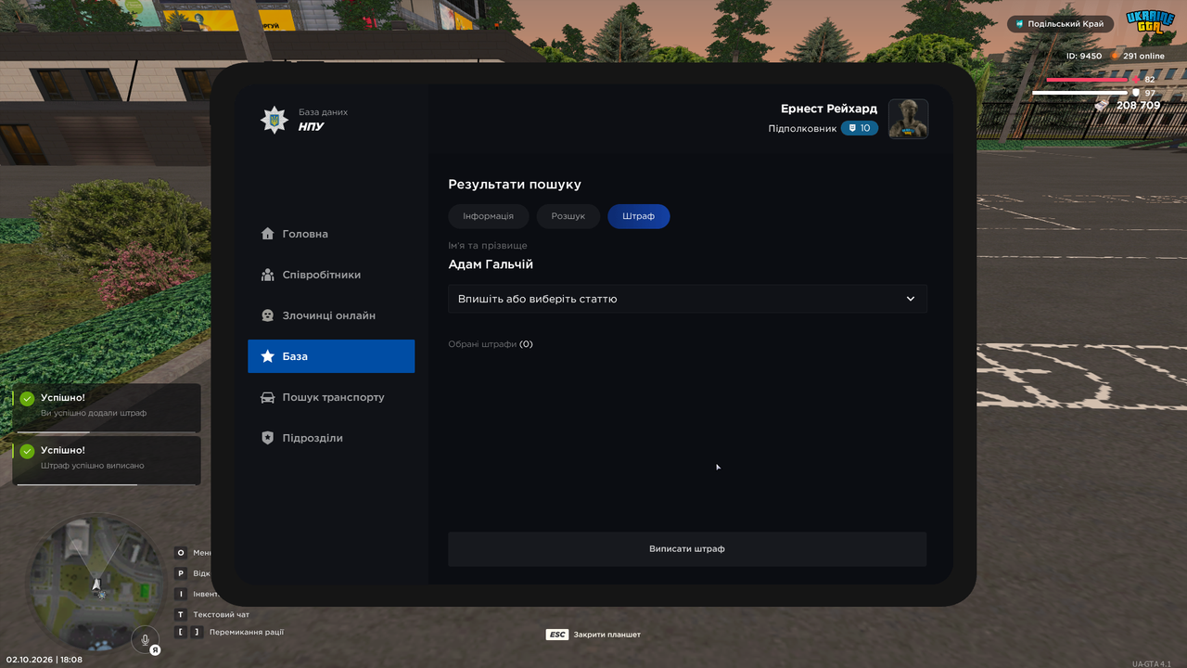Click Ернест Рейхард's profile avatar
The width and height of the screenshot is (1187, 668).
click(909, 119)
